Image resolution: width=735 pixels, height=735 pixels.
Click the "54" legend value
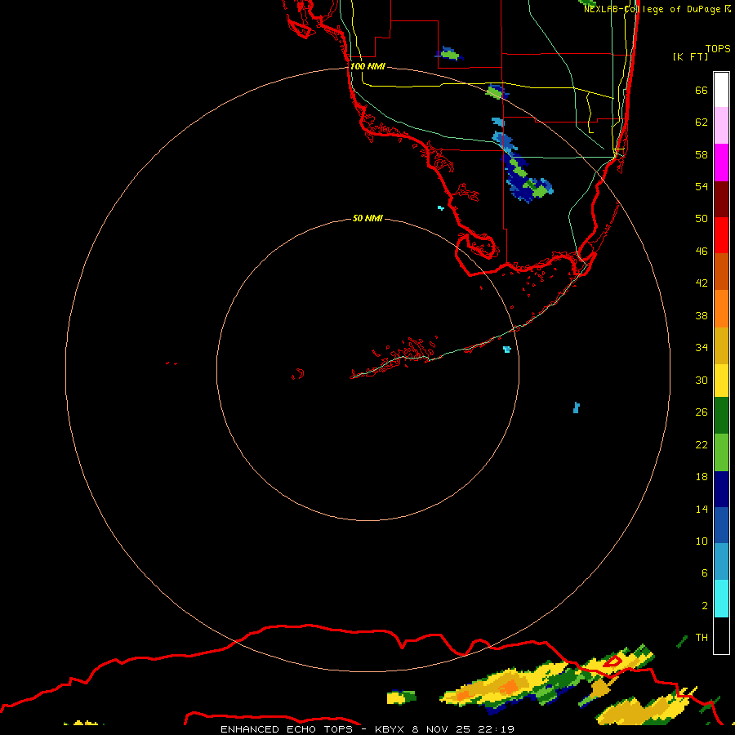[x=702, y=186]
